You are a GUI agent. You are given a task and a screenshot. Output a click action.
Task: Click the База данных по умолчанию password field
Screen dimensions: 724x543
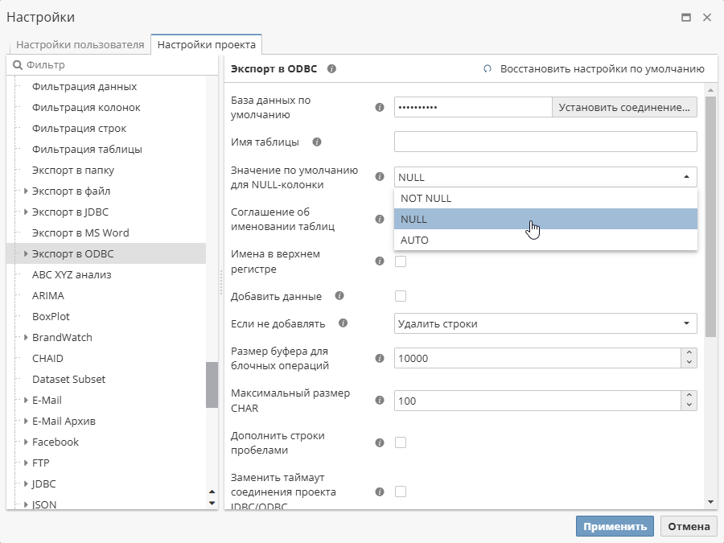pyautogui.click(x=473, y=107)
